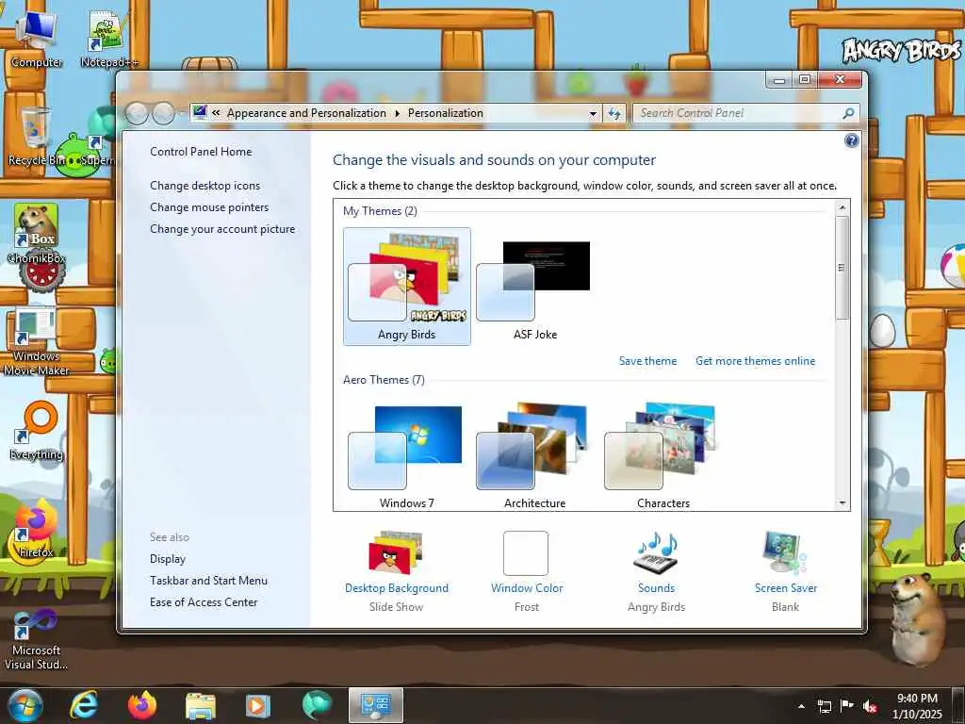Open the Display link under See also
This screenshot has height=724, width=965.
coord(168,559)
